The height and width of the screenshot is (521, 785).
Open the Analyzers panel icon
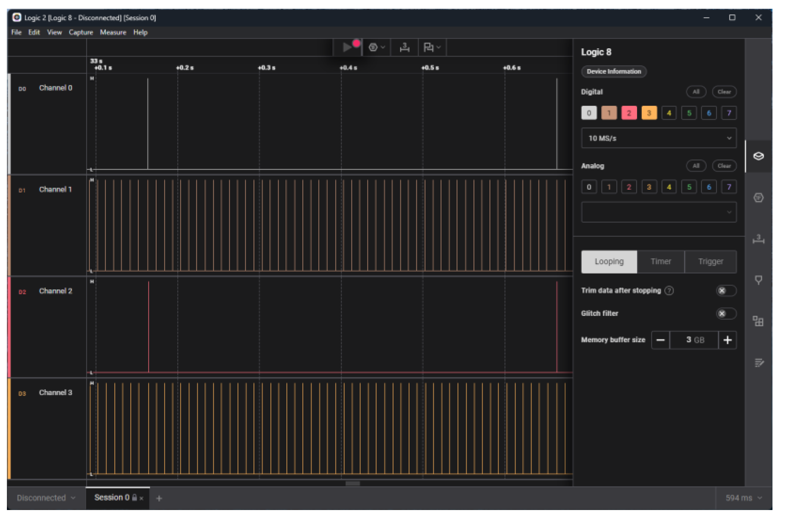[758, 198]
